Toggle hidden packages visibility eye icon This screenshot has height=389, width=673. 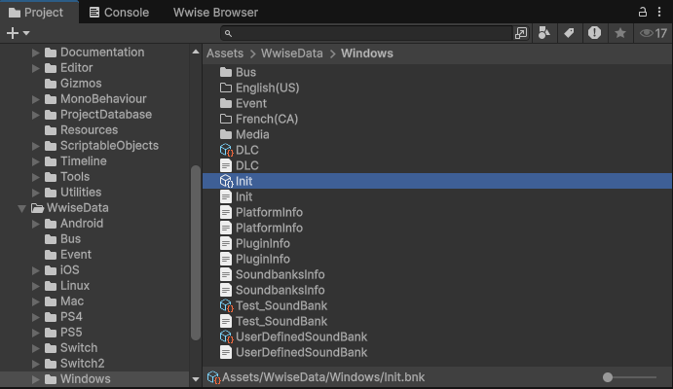pyautogui.click(x=654, y=33)
